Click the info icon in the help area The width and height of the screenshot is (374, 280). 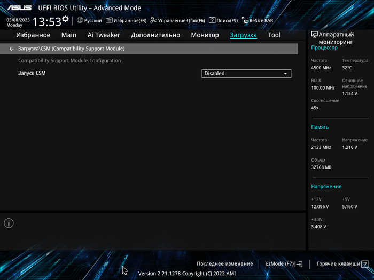[x=10, y=223]
